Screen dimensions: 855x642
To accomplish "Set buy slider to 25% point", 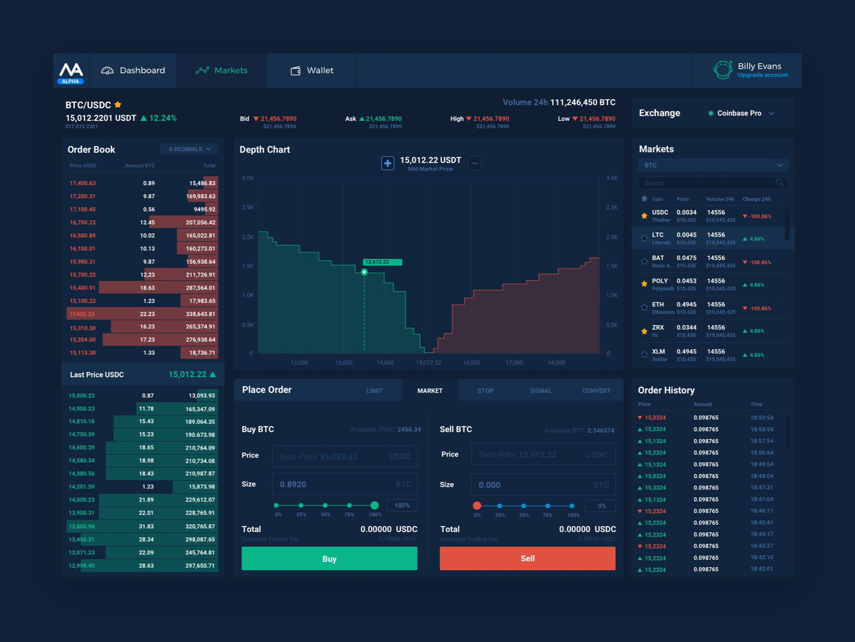I will pyautogui.click(x=301, y=506).
